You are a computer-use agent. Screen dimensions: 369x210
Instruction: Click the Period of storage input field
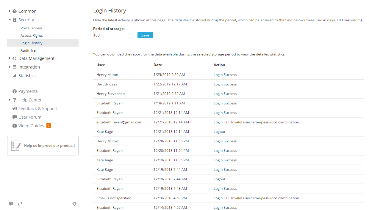[x=113, y=35]
